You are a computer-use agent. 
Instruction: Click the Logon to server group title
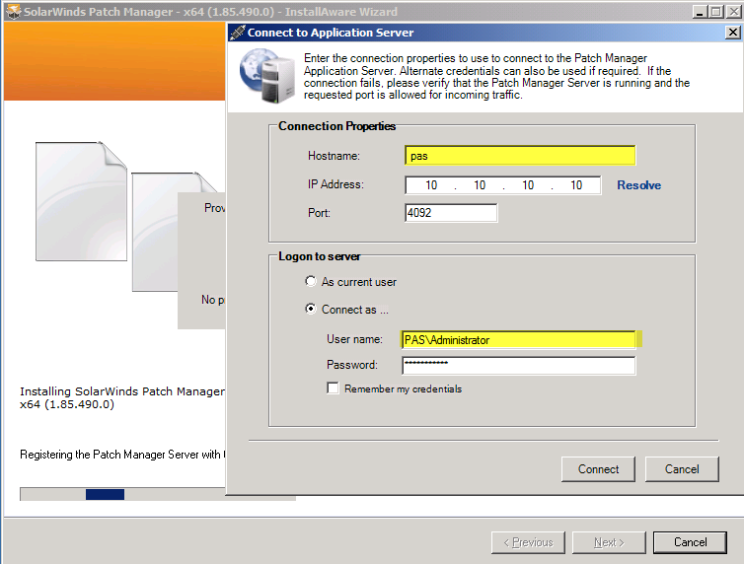(x=319, y=256)
